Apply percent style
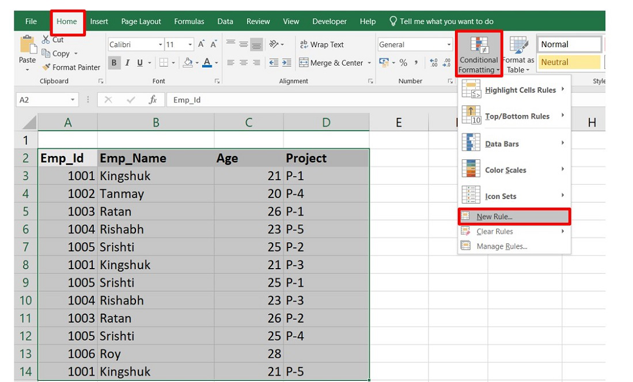Screen dimensions: 633x382 [403, 63]
